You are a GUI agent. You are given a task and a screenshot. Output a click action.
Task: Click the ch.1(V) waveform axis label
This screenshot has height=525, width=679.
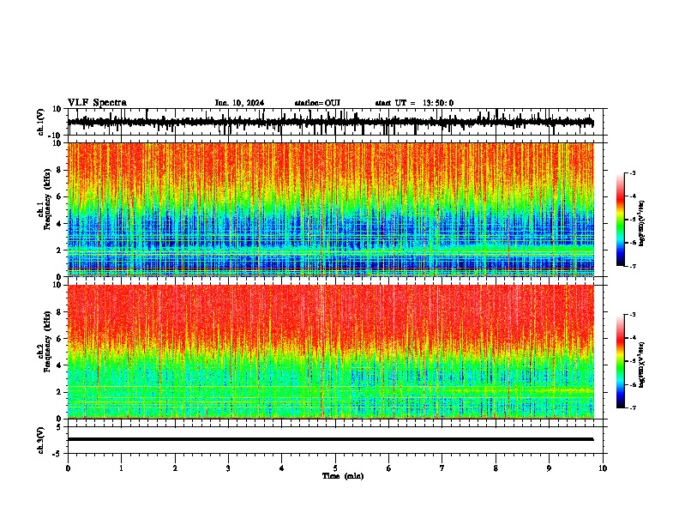(41, 122)
